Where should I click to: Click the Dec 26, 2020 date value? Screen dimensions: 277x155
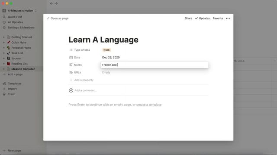[111, 57]
